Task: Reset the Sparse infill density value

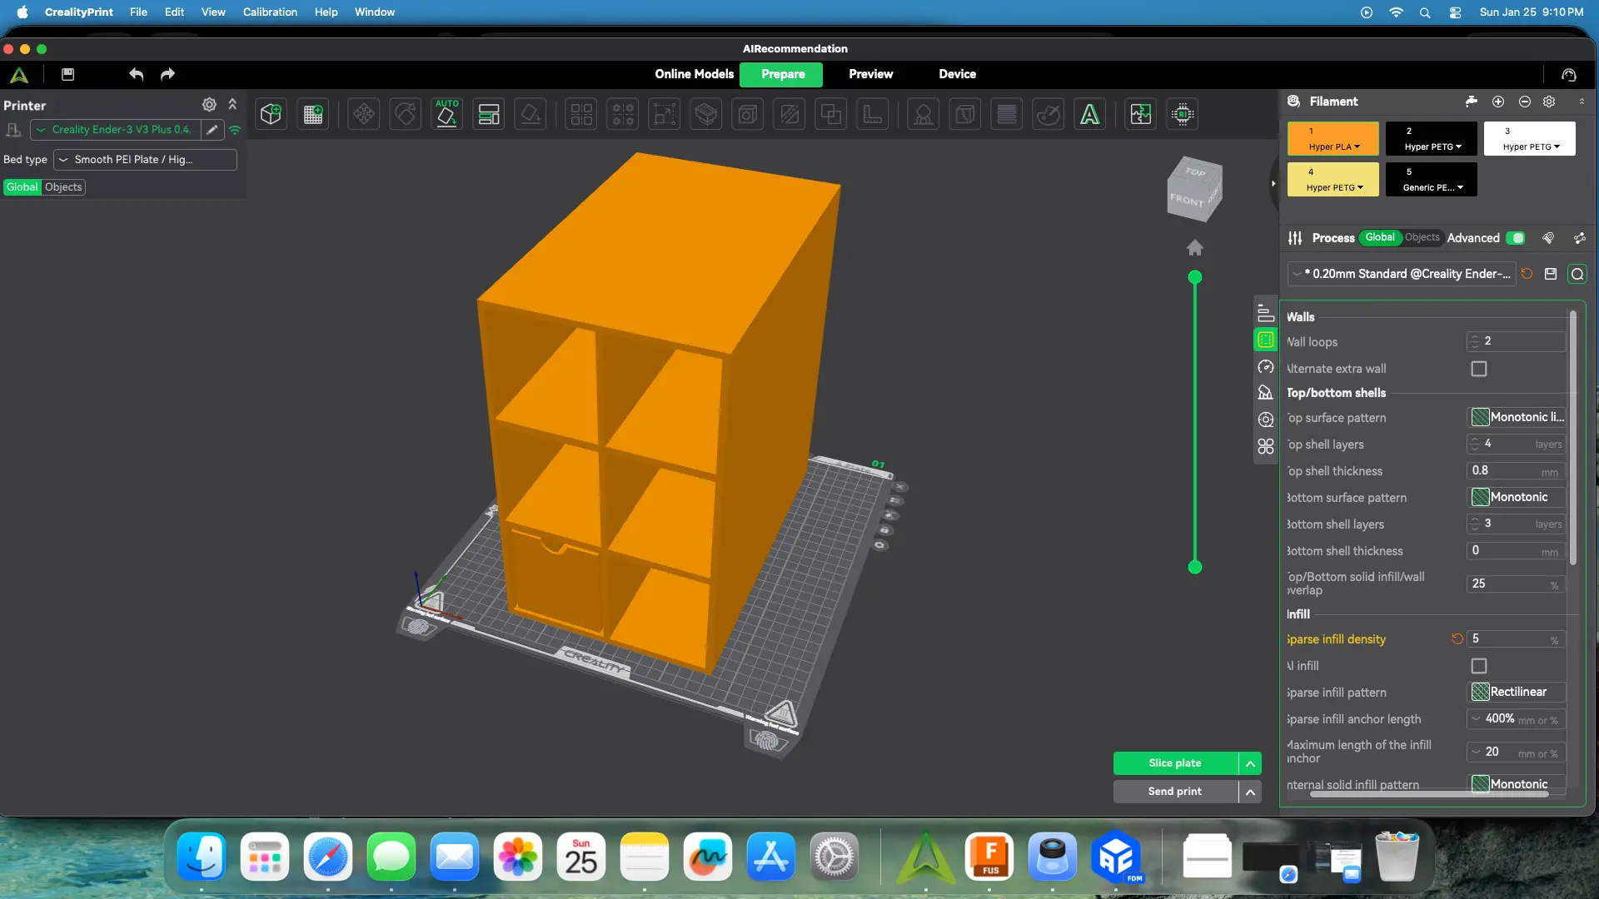Action: (1457, 639)
